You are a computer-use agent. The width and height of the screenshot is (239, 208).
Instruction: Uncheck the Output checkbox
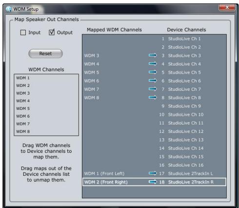tap(52, 32)
